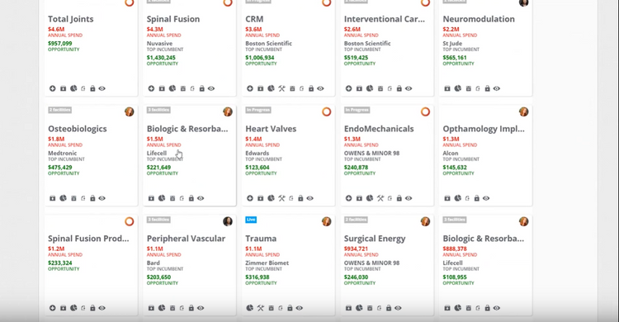The width and height of the screenshot is (619, 322).
Task: Toggle the lock on Surgical Energy card
Action: pos(389,308)
